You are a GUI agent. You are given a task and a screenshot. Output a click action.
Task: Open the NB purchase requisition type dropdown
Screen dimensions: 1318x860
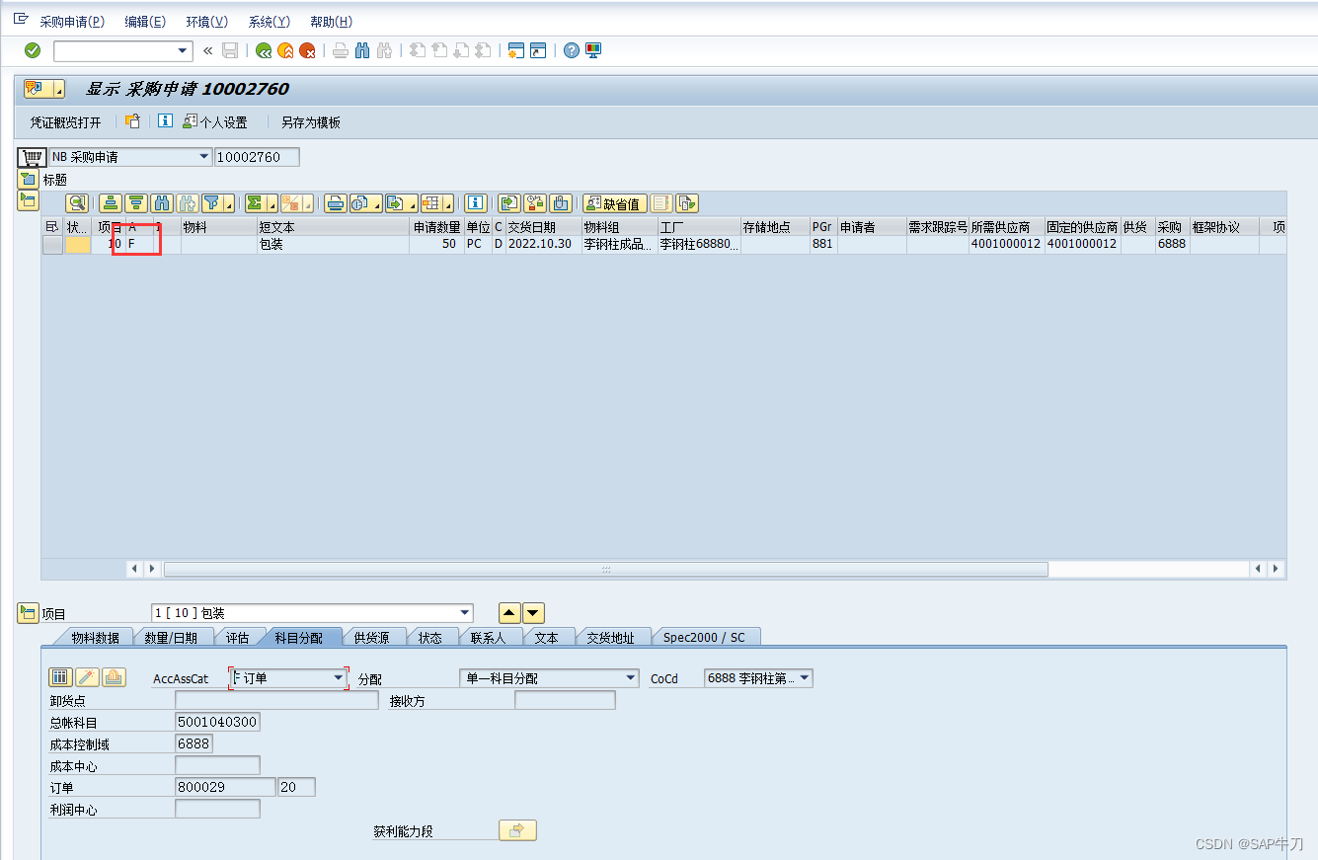tap(204, 157)
